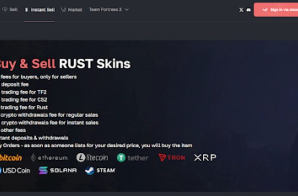
Task: Switch to the Instant Sell tab
Action: point(40,10)
